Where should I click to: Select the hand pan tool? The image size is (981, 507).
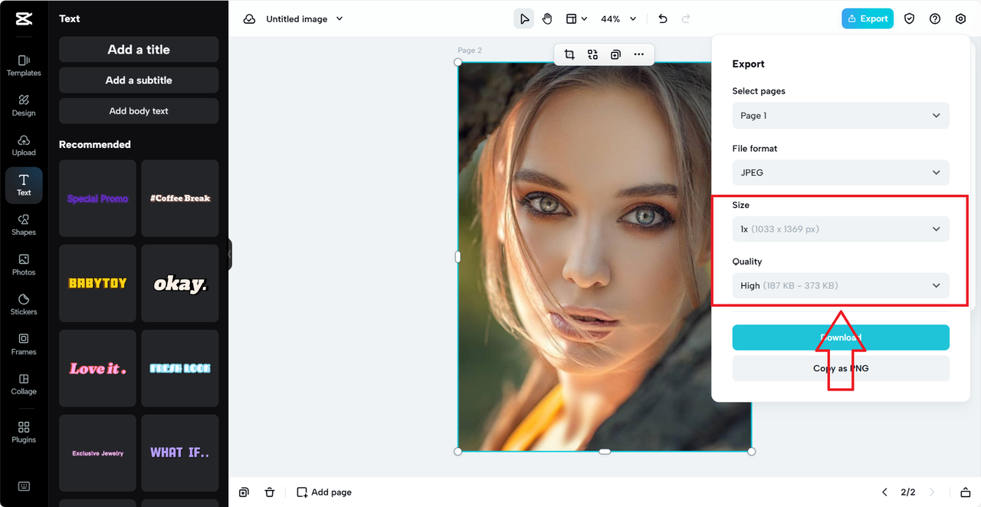[x=547, y=19]
